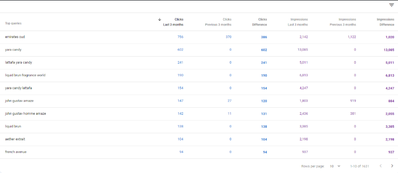Click the aether extrait query row
Viewport: 398px width, 173px height.
click(x=15, y=139)
